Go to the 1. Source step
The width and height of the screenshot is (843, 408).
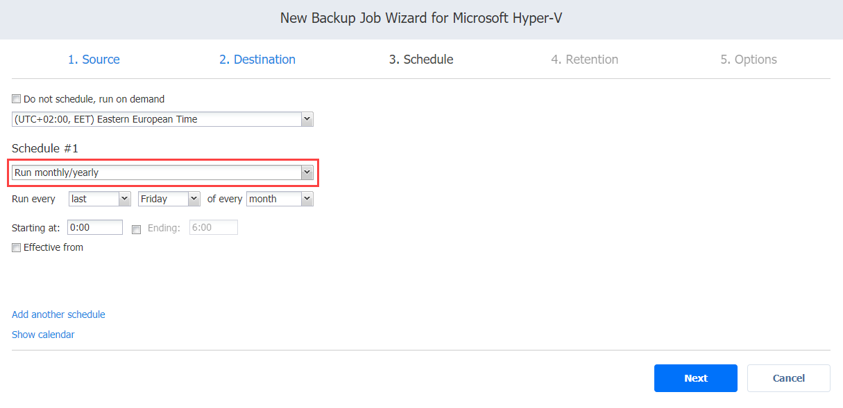coord(94,60)
